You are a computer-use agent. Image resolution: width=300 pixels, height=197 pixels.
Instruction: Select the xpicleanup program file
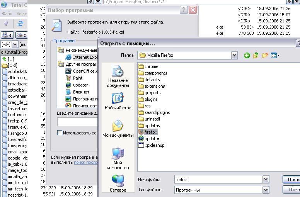[x=154, y=145]
